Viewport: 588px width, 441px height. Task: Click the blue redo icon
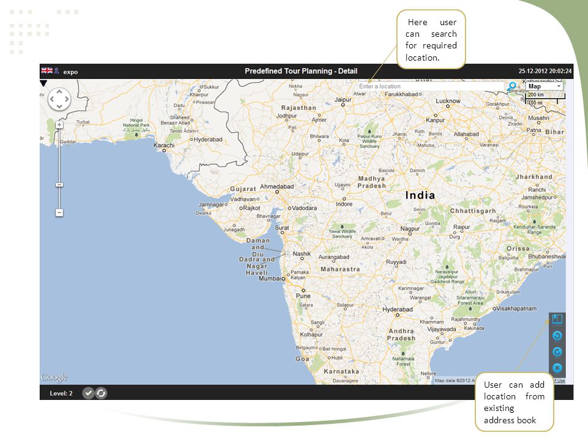coord(557,352)
